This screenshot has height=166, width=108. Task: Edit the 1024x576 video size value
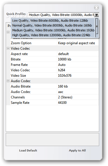tap(78, 76)
